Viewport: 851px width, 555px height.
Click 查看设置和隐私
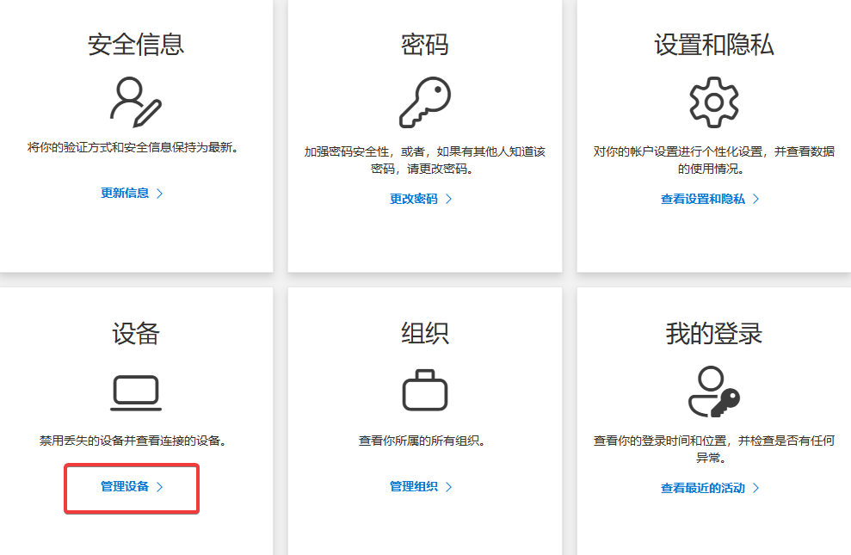[704, 198]
